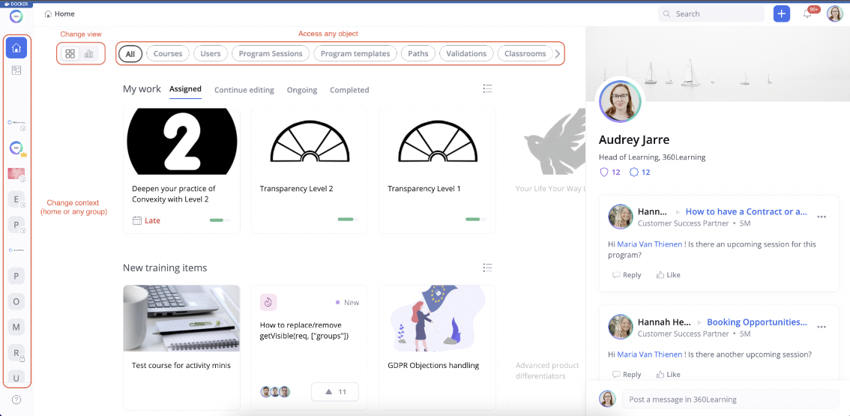The height and width of the screenshot is (416, 850).
Task: Expand more filters with right chevron
Action: coord(557,54)
